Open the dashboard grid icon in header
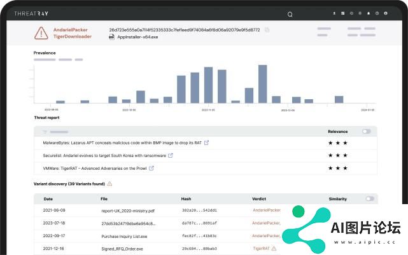This screenshot has width=408, height=255. pyautogui.click(x=343, y=13)
